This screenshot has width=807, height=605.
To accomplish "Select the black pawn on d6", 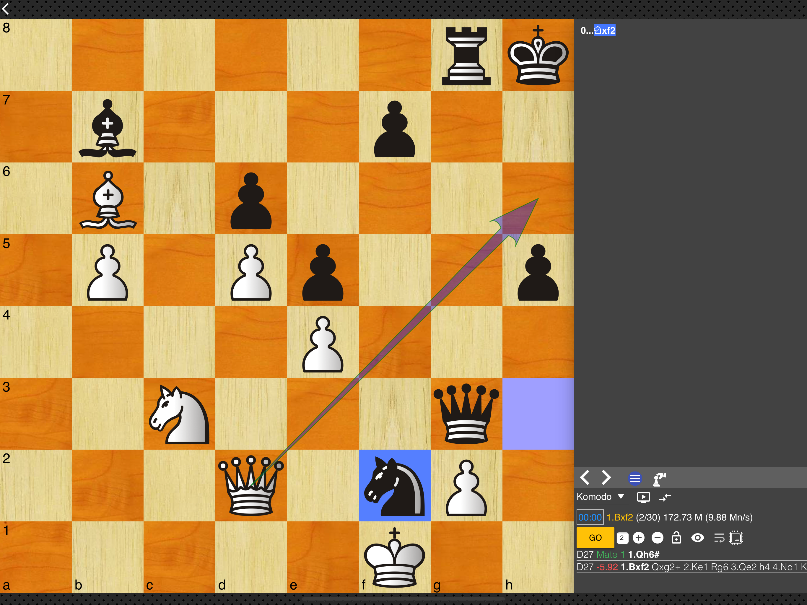I will coord(251,201).
